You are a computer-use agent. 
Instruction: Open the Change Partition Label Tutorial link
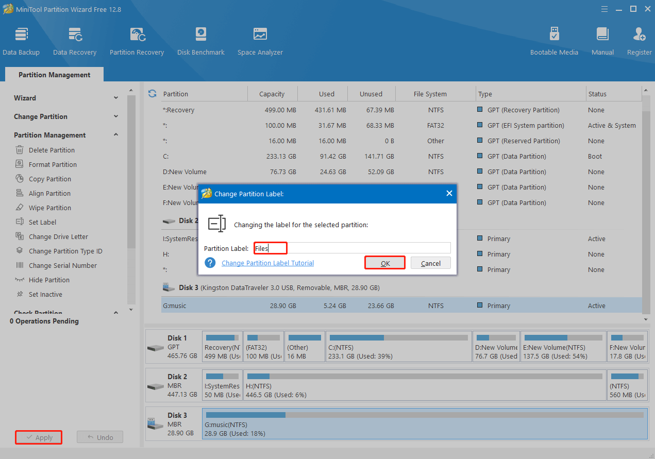[267, 263]
